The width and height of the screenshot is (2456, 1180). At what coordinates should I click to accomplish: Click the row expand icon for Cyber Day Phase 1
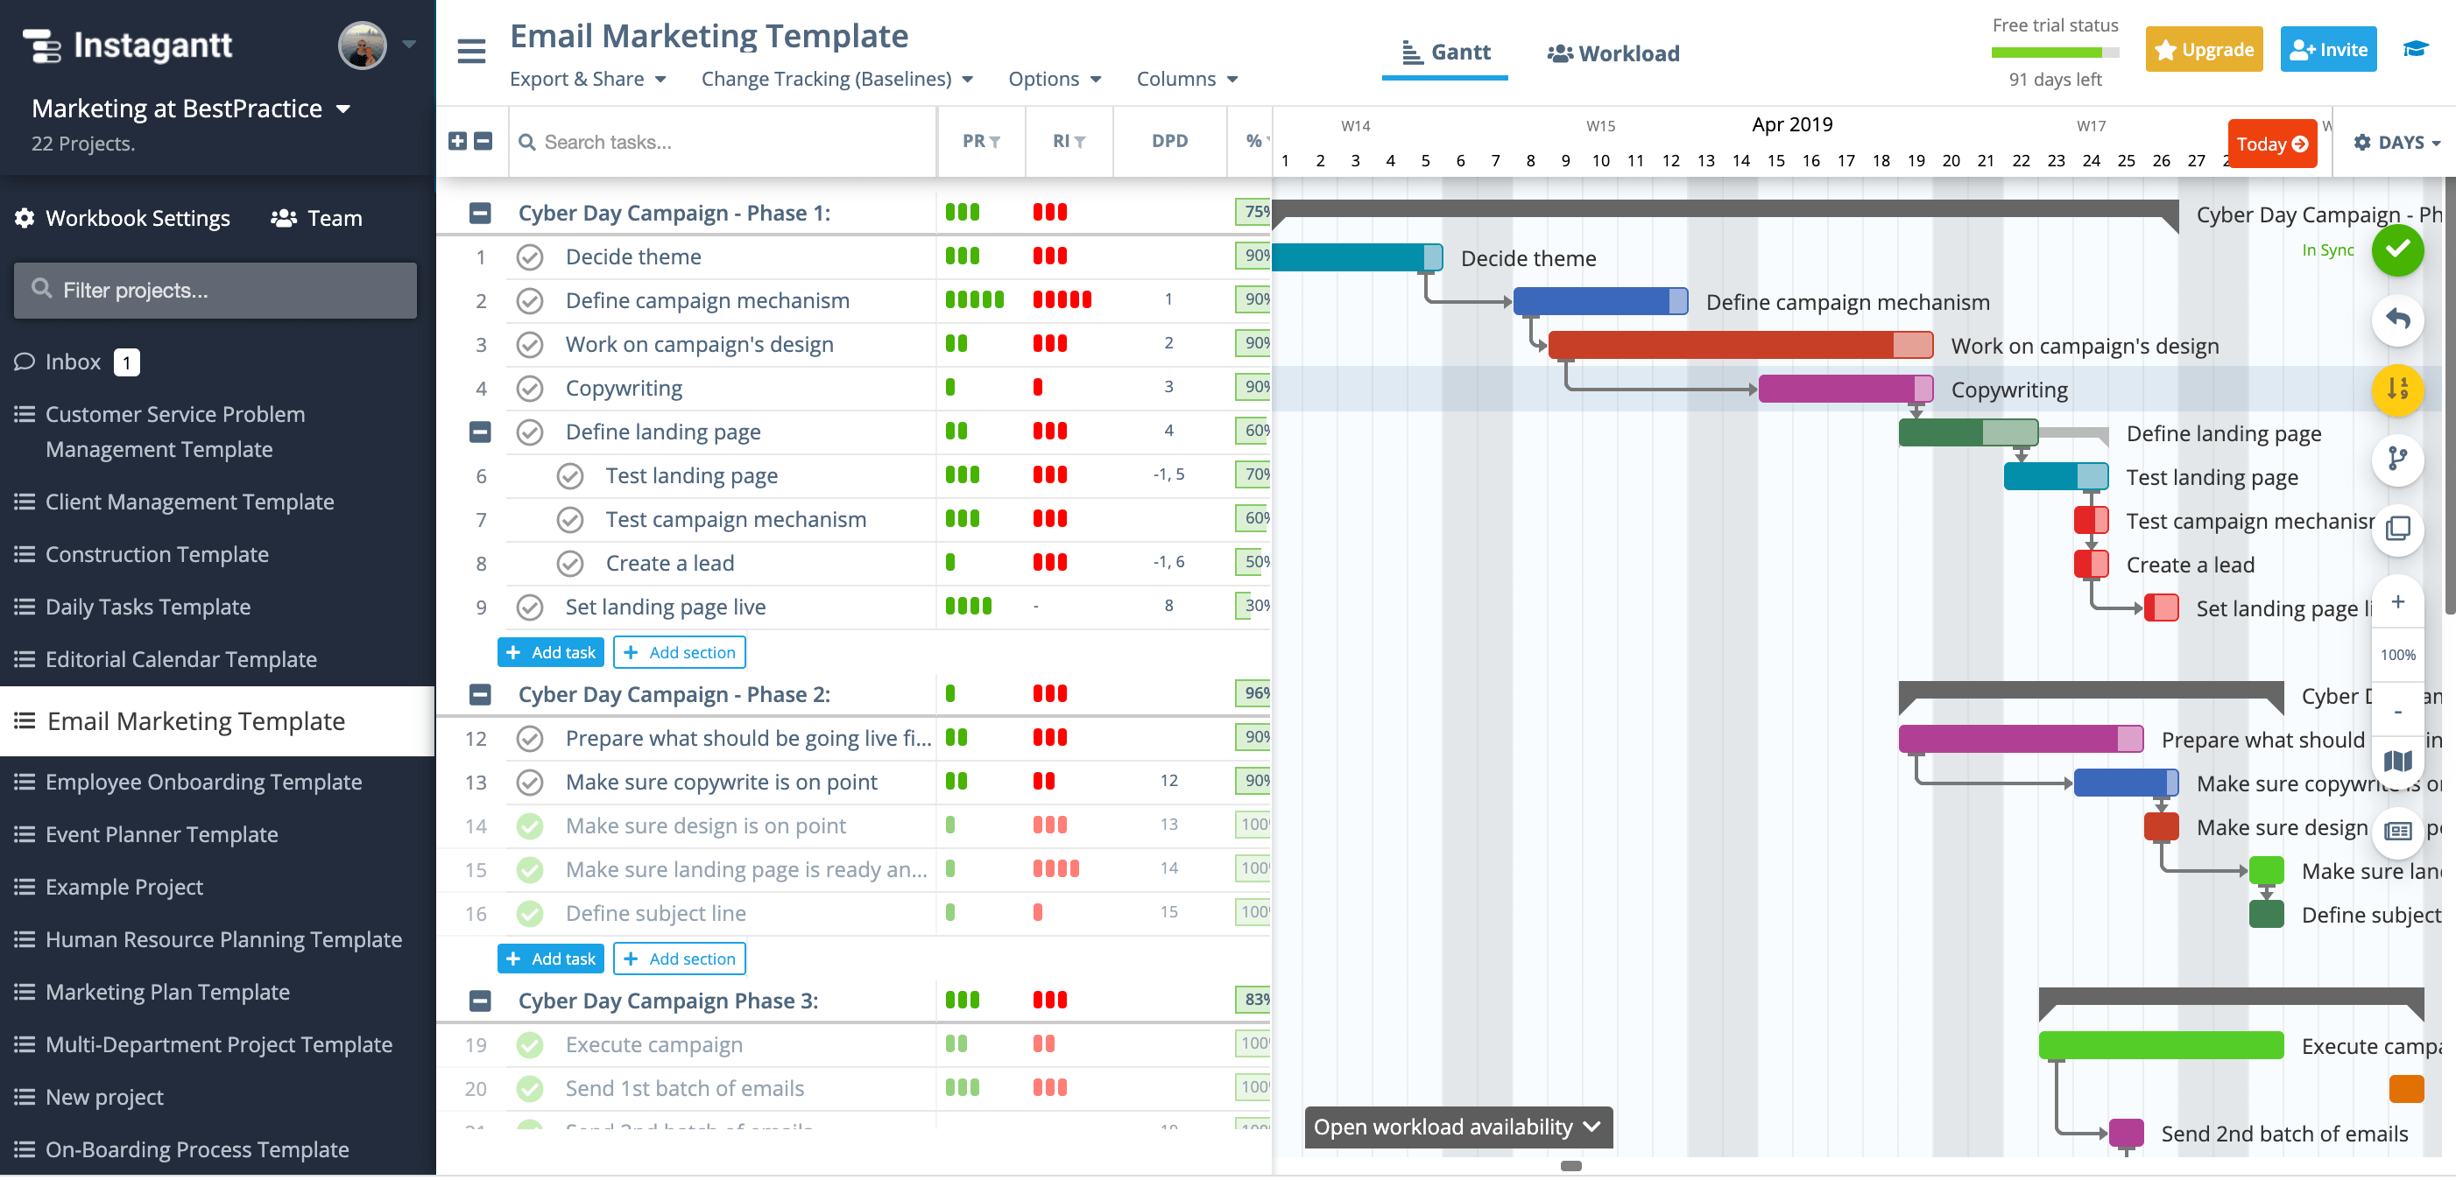(x=481, y=213)
